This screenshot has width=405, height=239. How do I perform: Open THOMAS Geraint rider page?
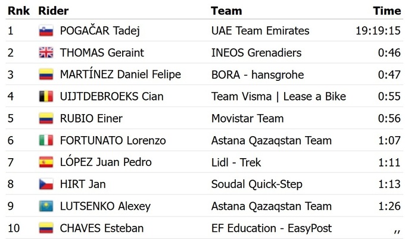pyautogui.click(x=102, y=53)
